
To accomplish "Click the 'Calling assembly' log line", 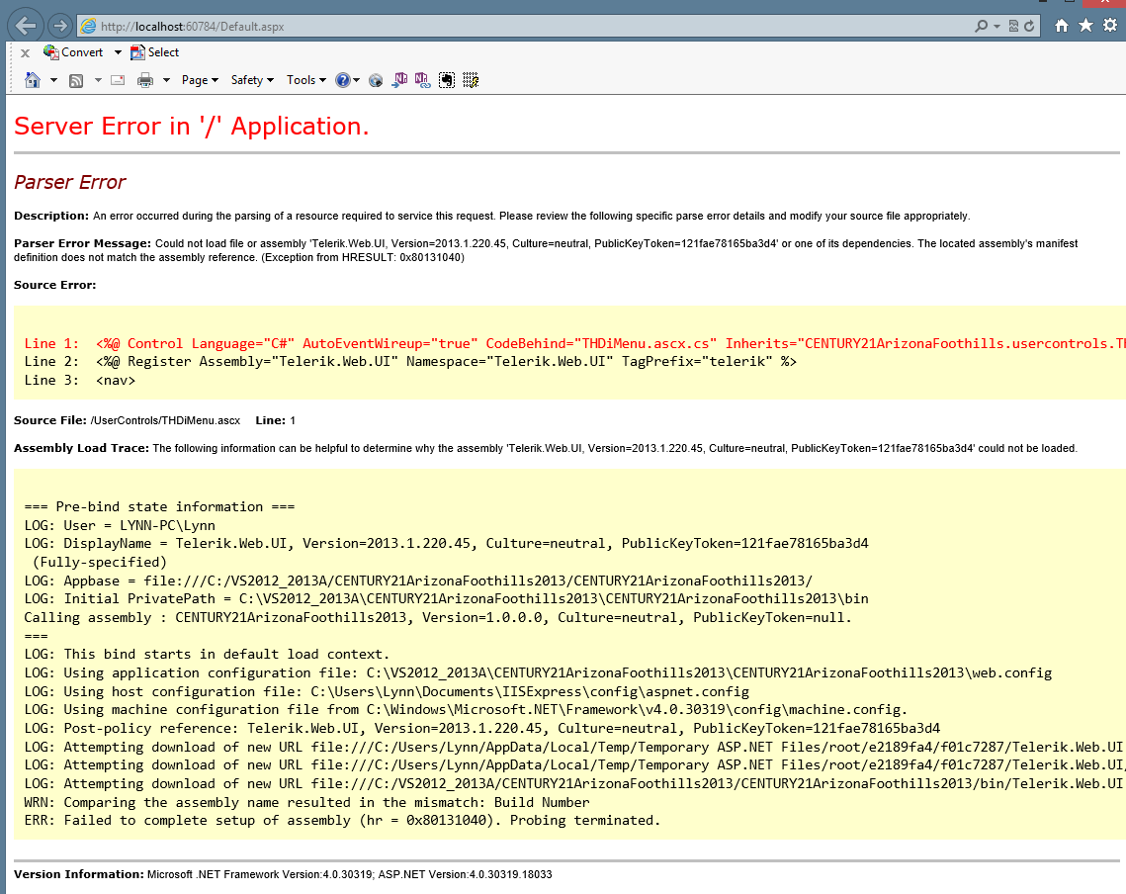I will pos(438,617).
